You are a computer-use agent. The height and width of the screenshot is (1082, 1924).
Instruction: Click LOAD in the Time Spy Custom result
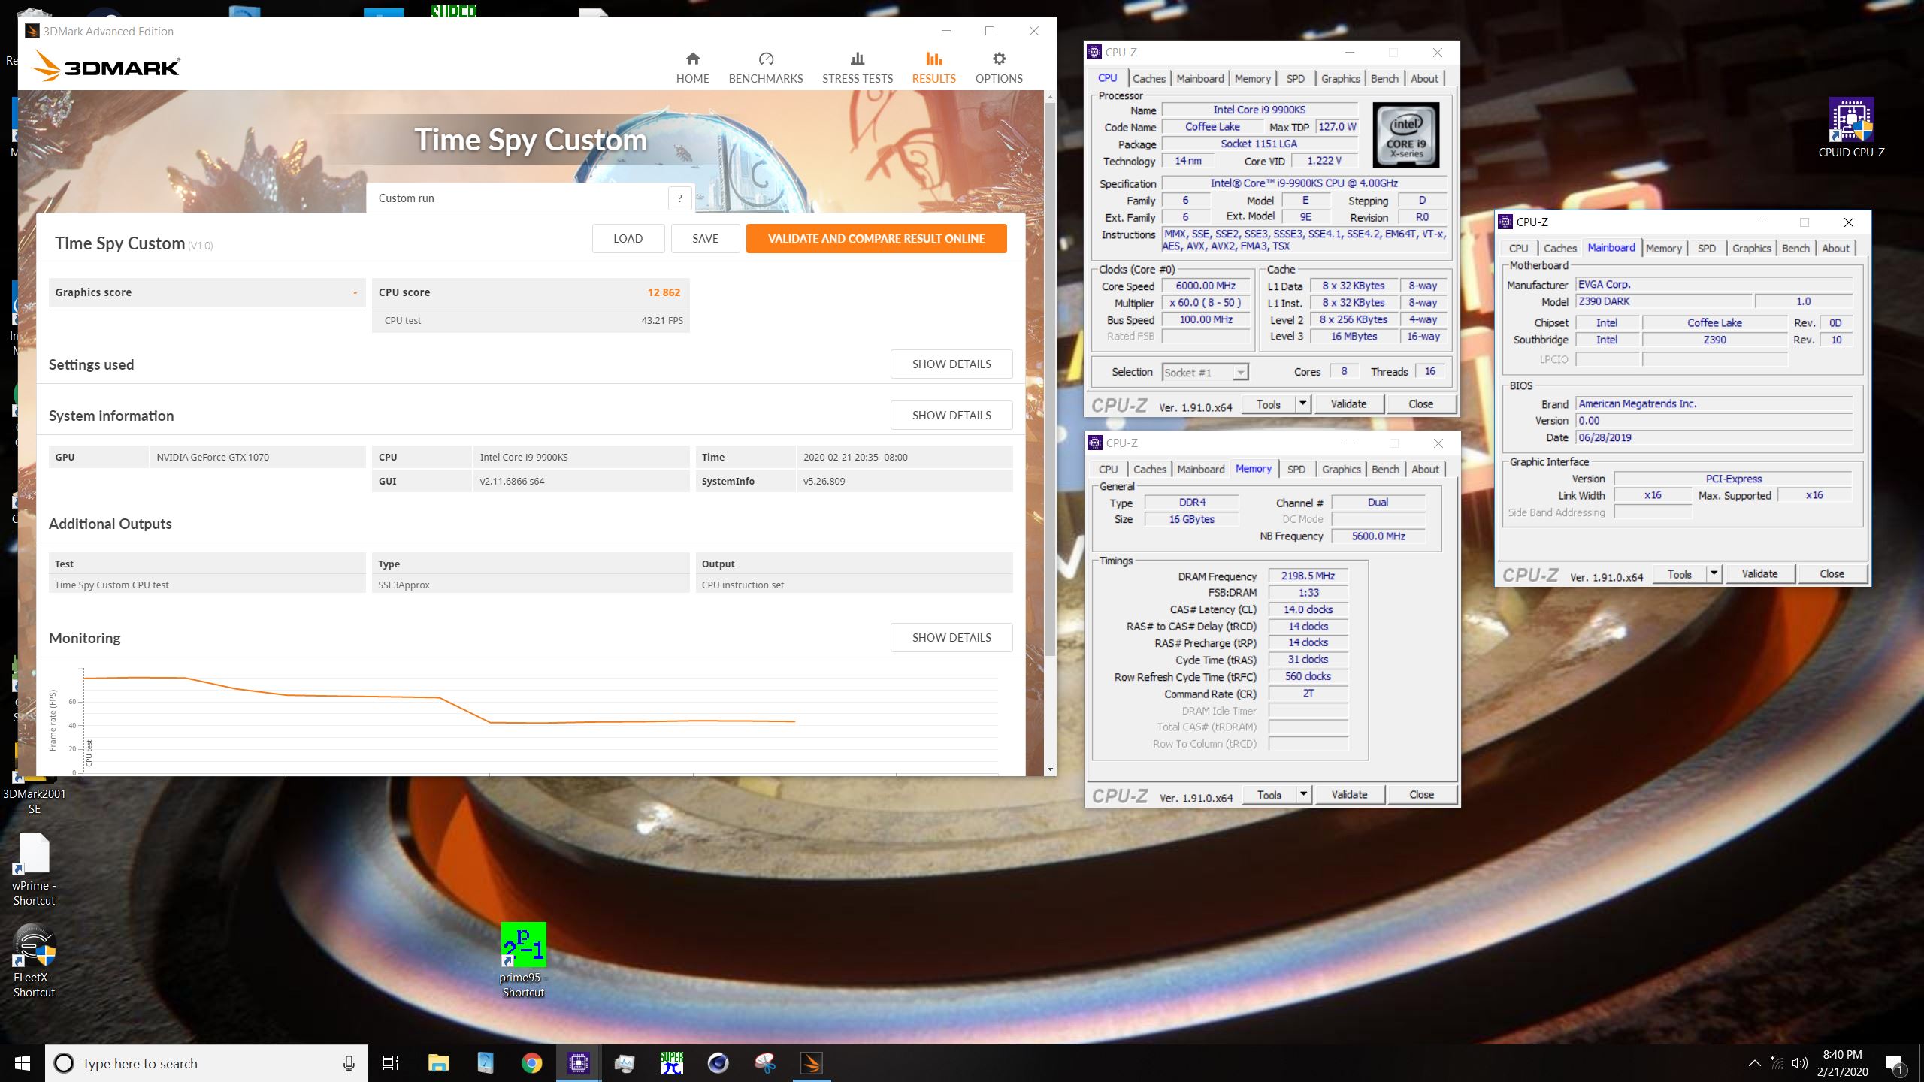pos(628,239)
